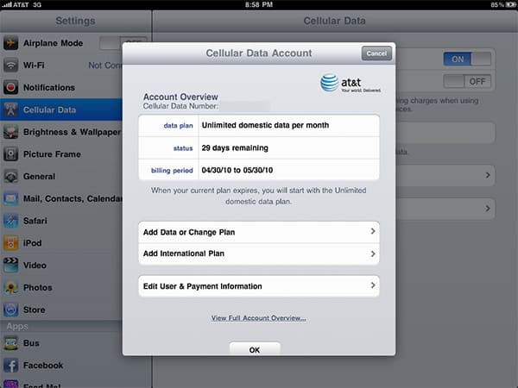Click View Full Account Overview link
The width and height of the screenshot is (518, 388).
click(x=259, y=318)
